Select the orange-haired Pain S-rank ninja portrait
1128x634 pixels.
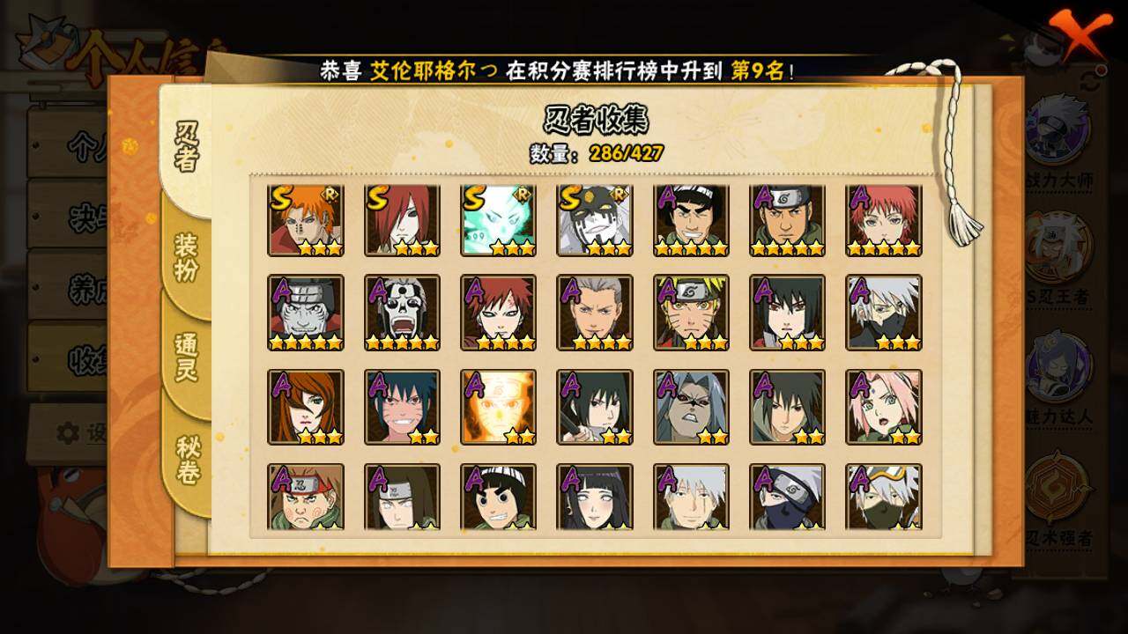[x=306, y=220]
